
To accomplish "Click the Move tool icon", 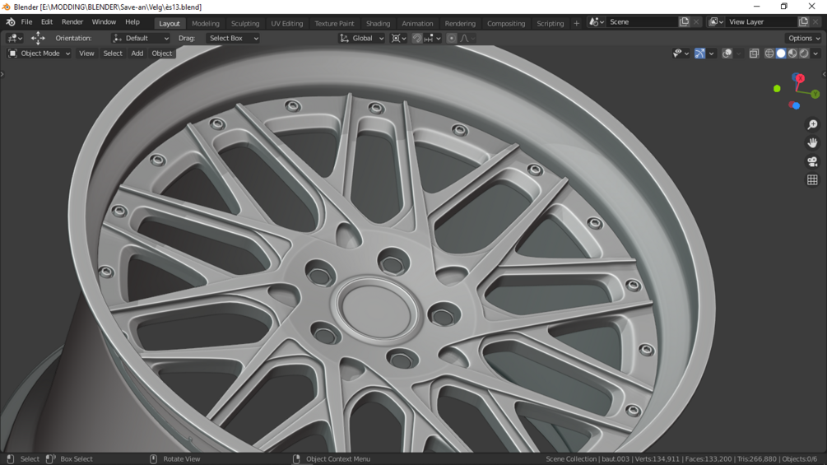I will (x=38, y=38).
